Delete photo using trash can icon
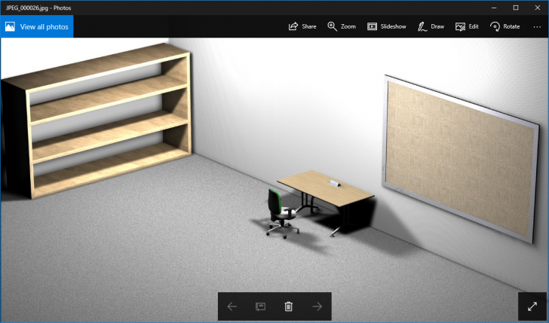The width and height of the screenshot is (549, 323). tap(289, 306)
